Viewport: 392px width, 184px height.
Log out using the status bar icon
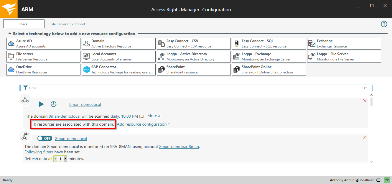tap(378, 180)
